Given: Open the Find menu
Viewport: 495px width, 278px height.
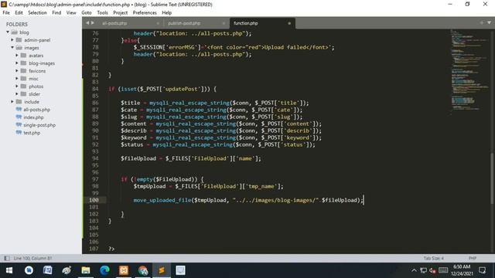Looking at the screenshot, I should [56, 12].
